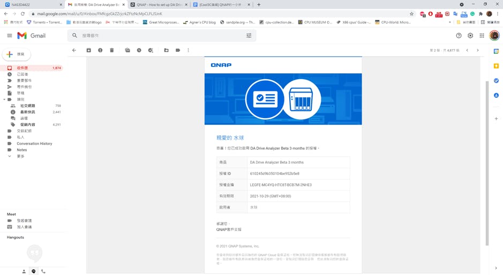Viewport: 503px width, 275px height.
Task: Open the Labels icon in toolbar
Action: click(178, 50)
